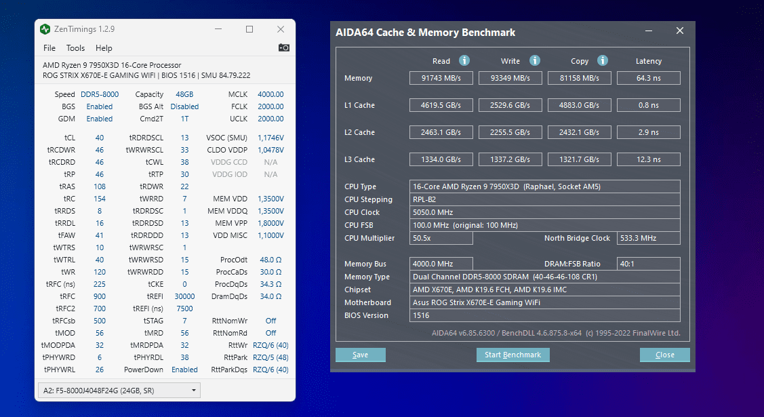Select the Memory Read value 91743 MB/s
Screen dimensions: 764x417
tap(441, 78)
